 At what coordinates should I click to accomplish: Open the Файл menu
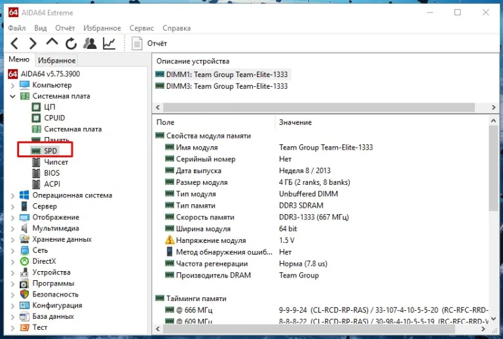[16, 28]
